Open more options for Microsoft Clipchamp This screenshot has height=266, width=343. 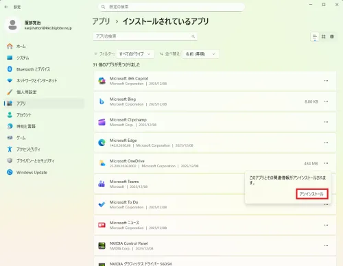click(326, 122)
